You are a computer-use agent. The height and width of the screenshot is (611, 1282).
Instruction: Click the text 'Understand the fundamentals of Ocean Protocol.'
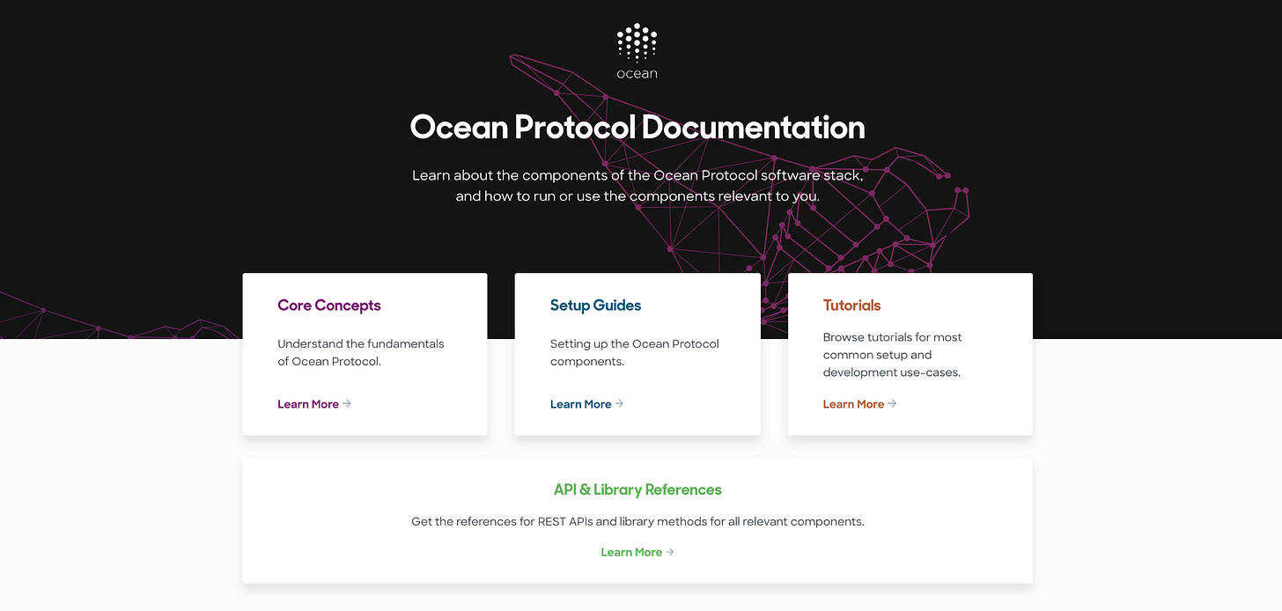(361, 352)
